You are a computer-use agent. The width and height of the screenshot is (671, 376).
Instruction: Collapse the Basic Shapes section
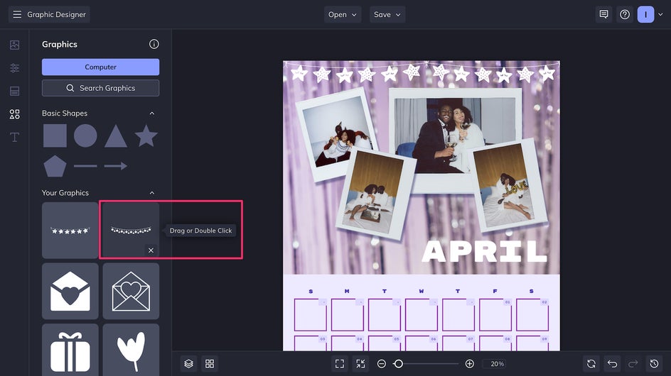click(x=152, y=114)
